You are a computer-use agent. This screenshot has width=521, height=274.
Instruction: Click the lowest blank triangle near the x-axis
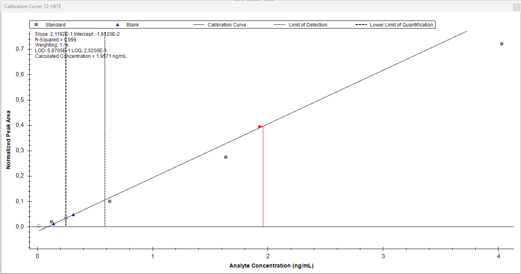(x=54, y=224)
